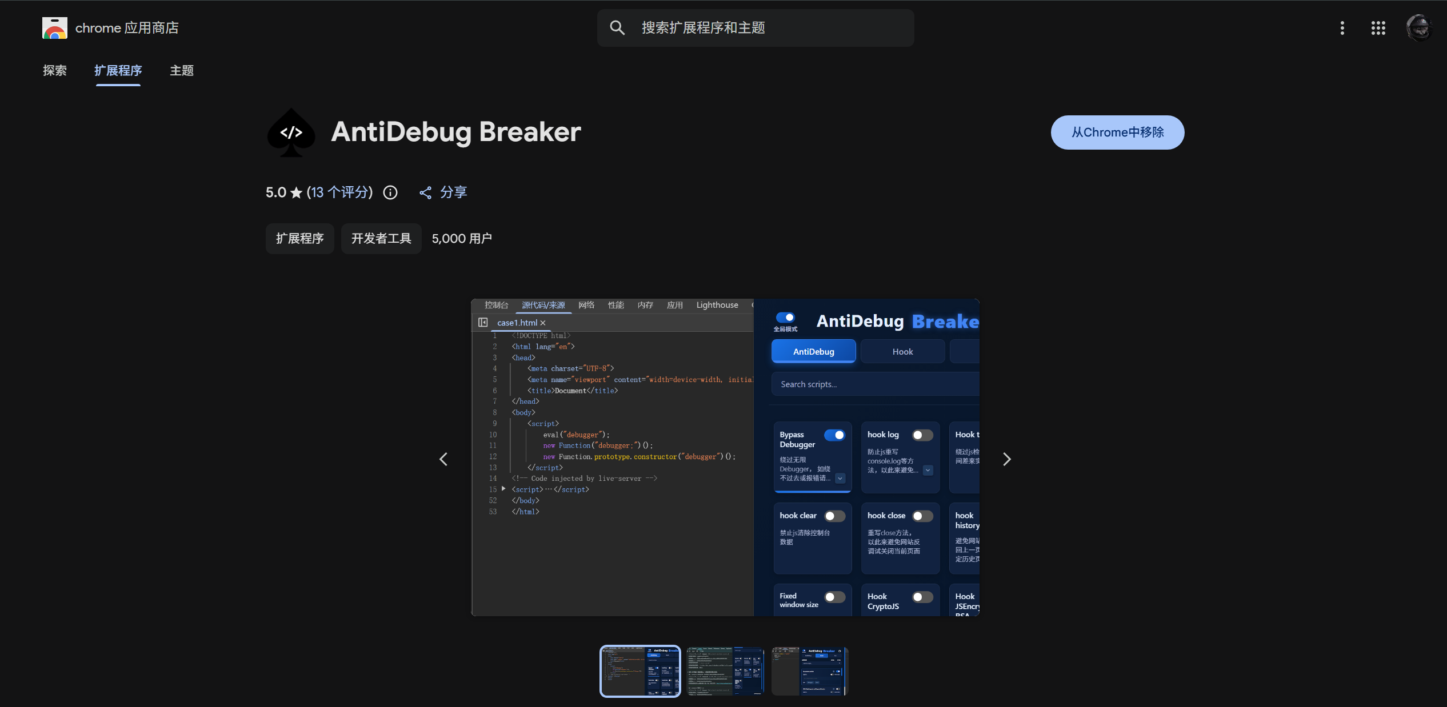Close the case1.html file tab
Screen dimensions: 1447x707
pos(543,323)
